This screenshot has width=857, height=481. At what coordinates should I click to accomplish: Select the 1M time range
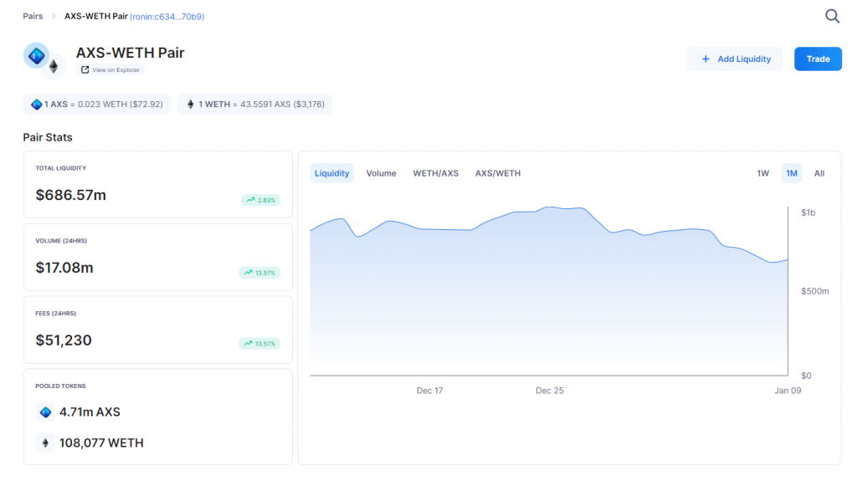coord(792,173)
